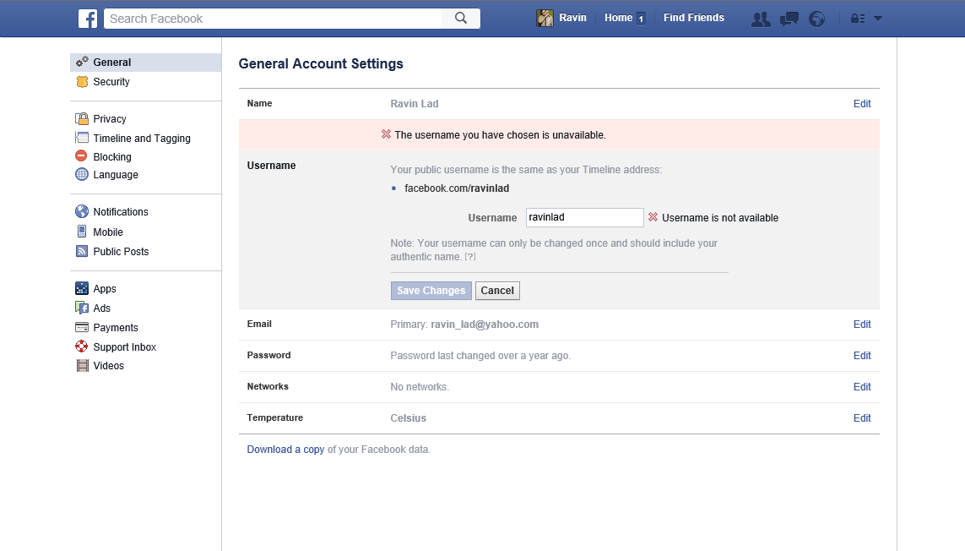Click the Notifications globe icon in sidebar
This screenshot has width=965, height=551.
82,211
